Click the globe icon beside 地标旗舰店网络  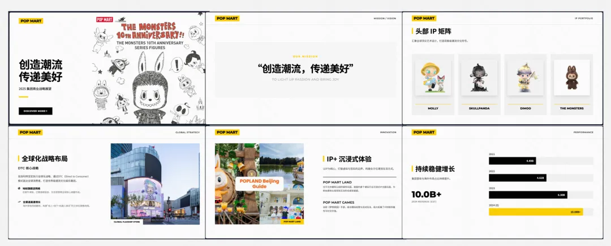click(x=19, y=188)
